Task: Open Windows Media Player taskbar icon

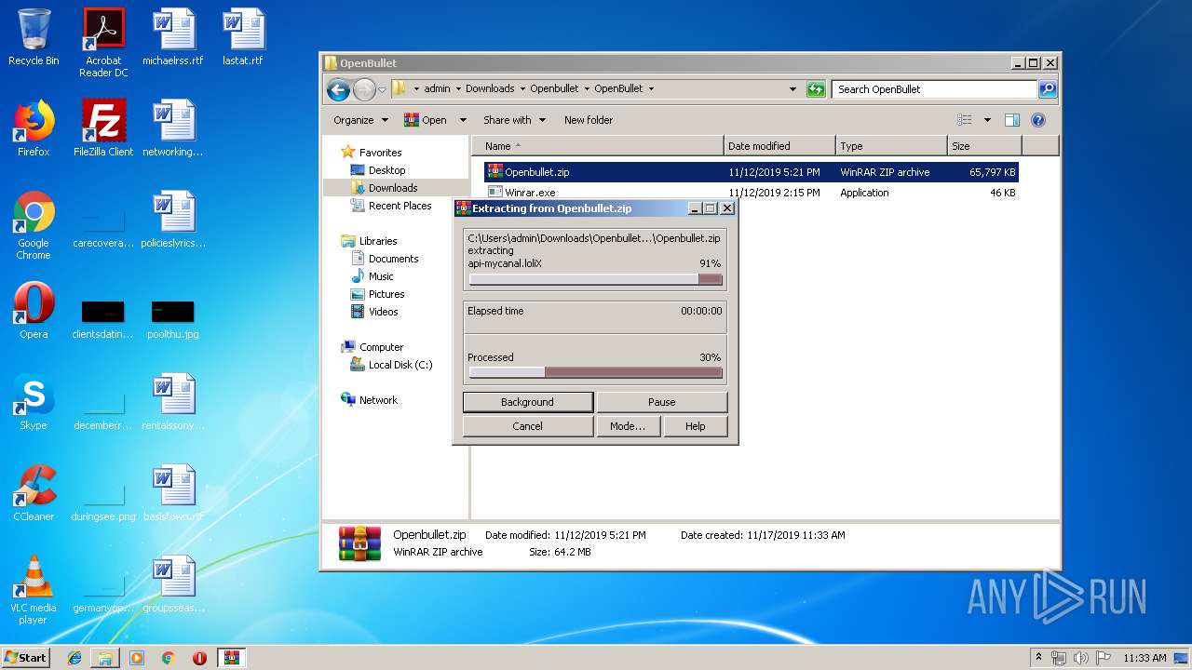Action: (137, 658)
